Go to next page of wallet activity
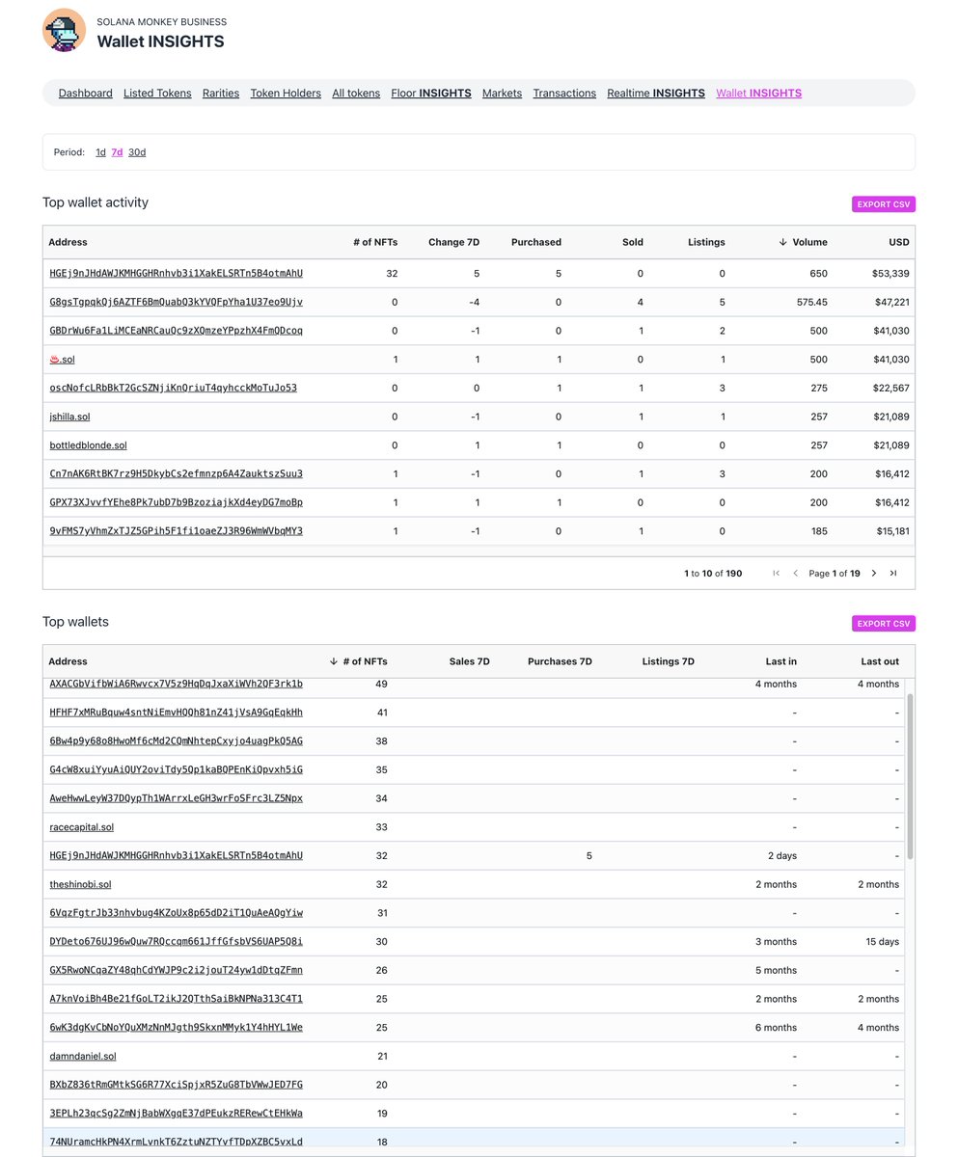 (874, 573)
